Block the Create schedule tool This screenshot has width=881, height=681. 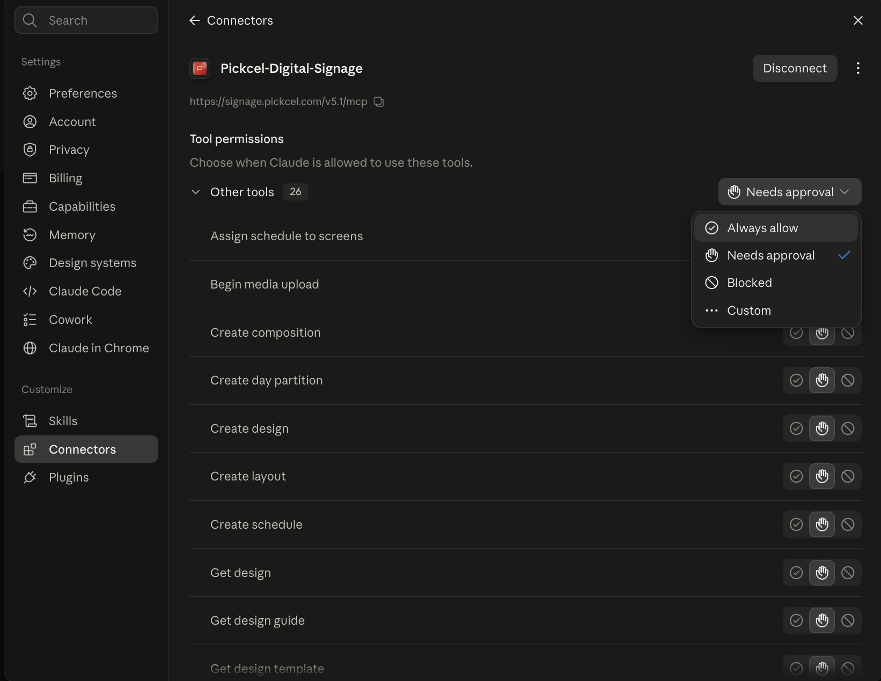pos(848,524)
